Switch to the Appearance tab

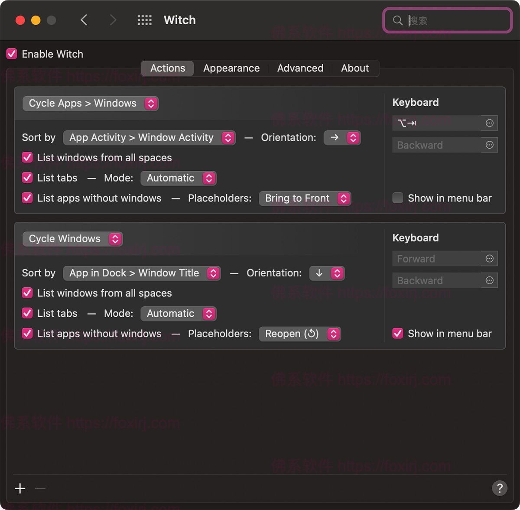click(231, 68)
